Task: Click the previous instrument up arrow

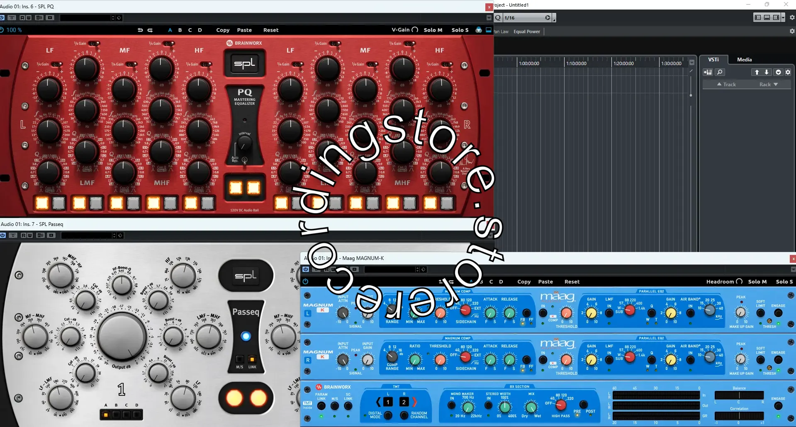Action: (757, 72)
